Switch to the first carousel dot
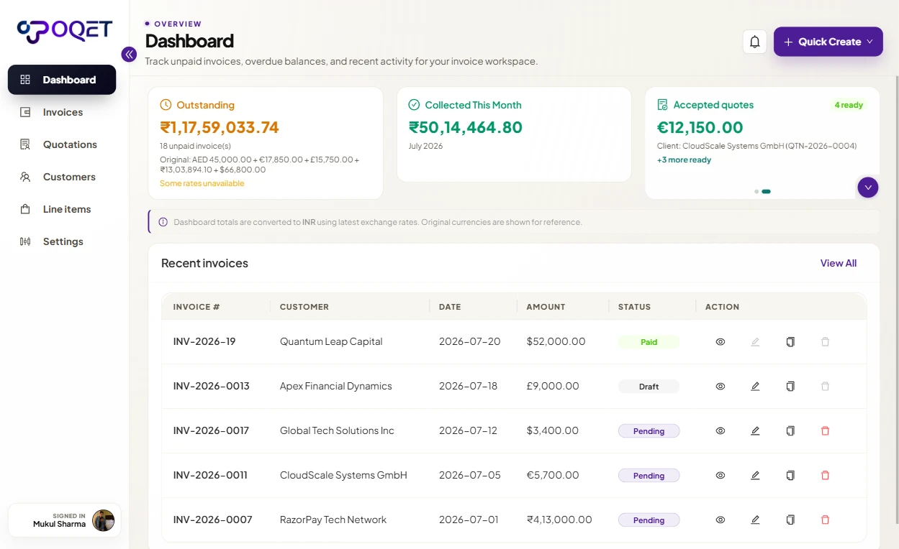 point(756,192)
